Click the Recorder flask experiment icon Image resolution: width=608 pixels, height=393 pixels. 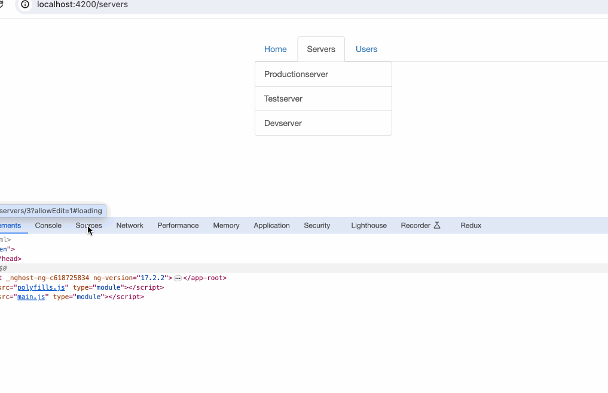437,225
